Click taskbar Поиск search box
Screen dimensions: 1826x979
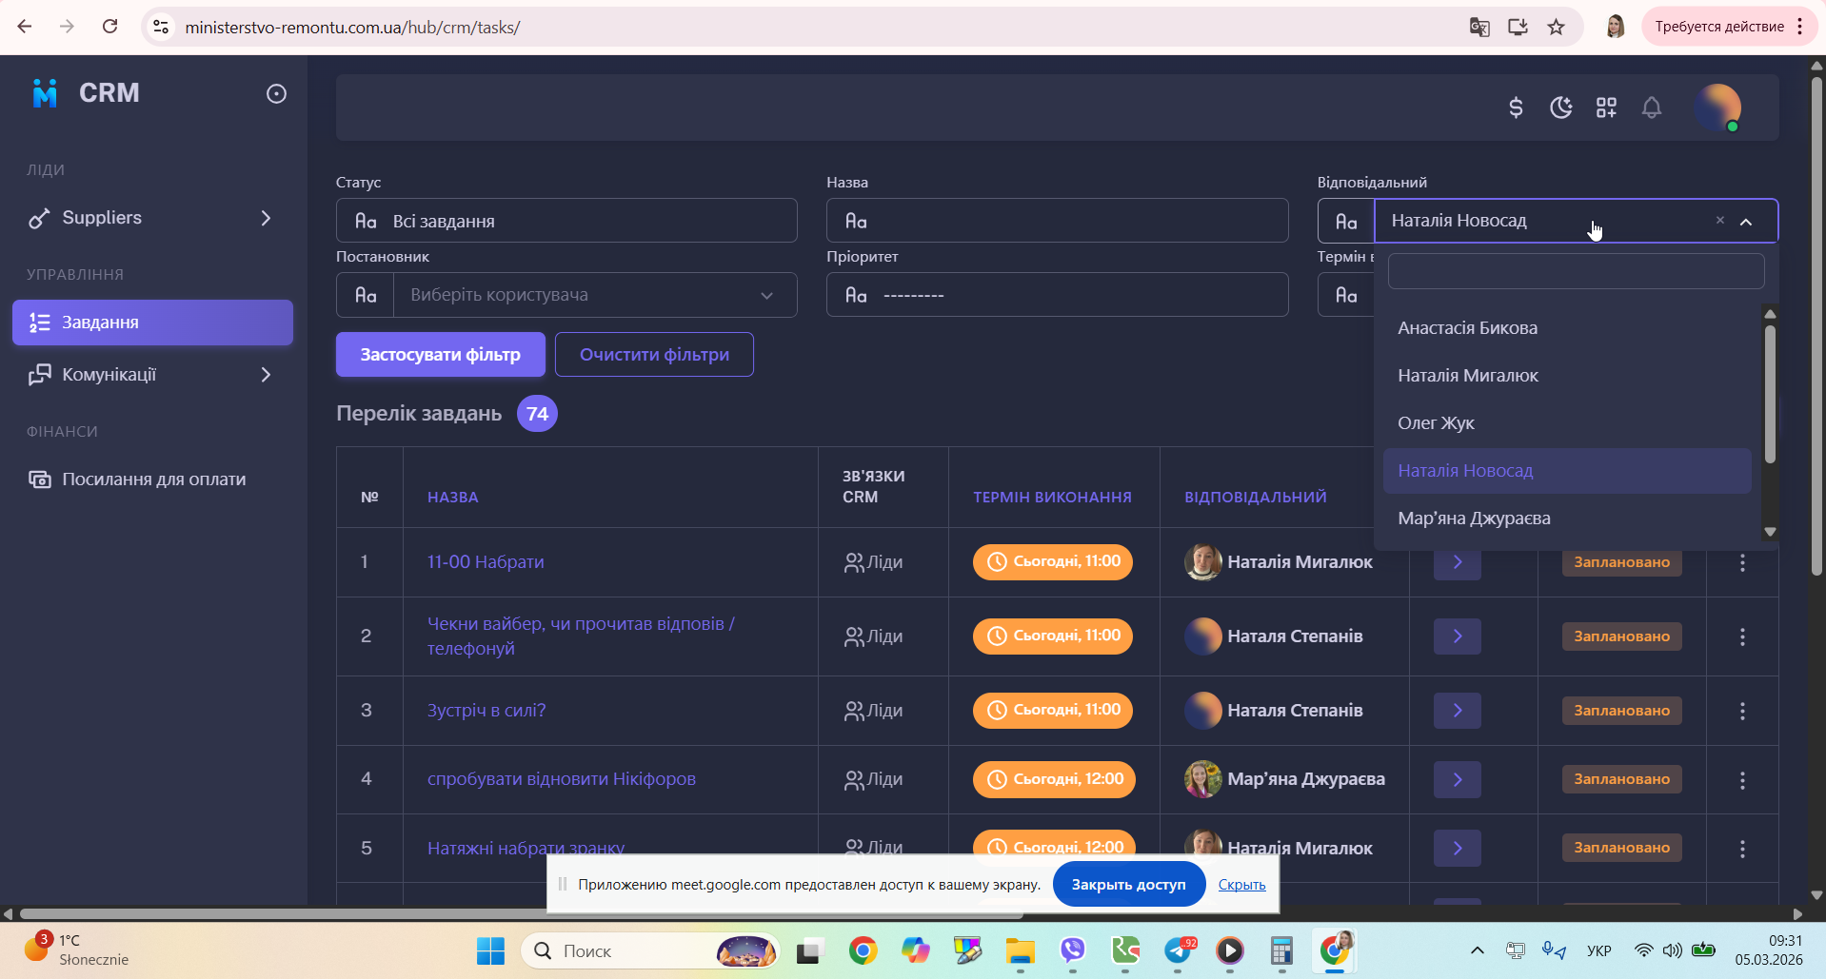(649, 950)
